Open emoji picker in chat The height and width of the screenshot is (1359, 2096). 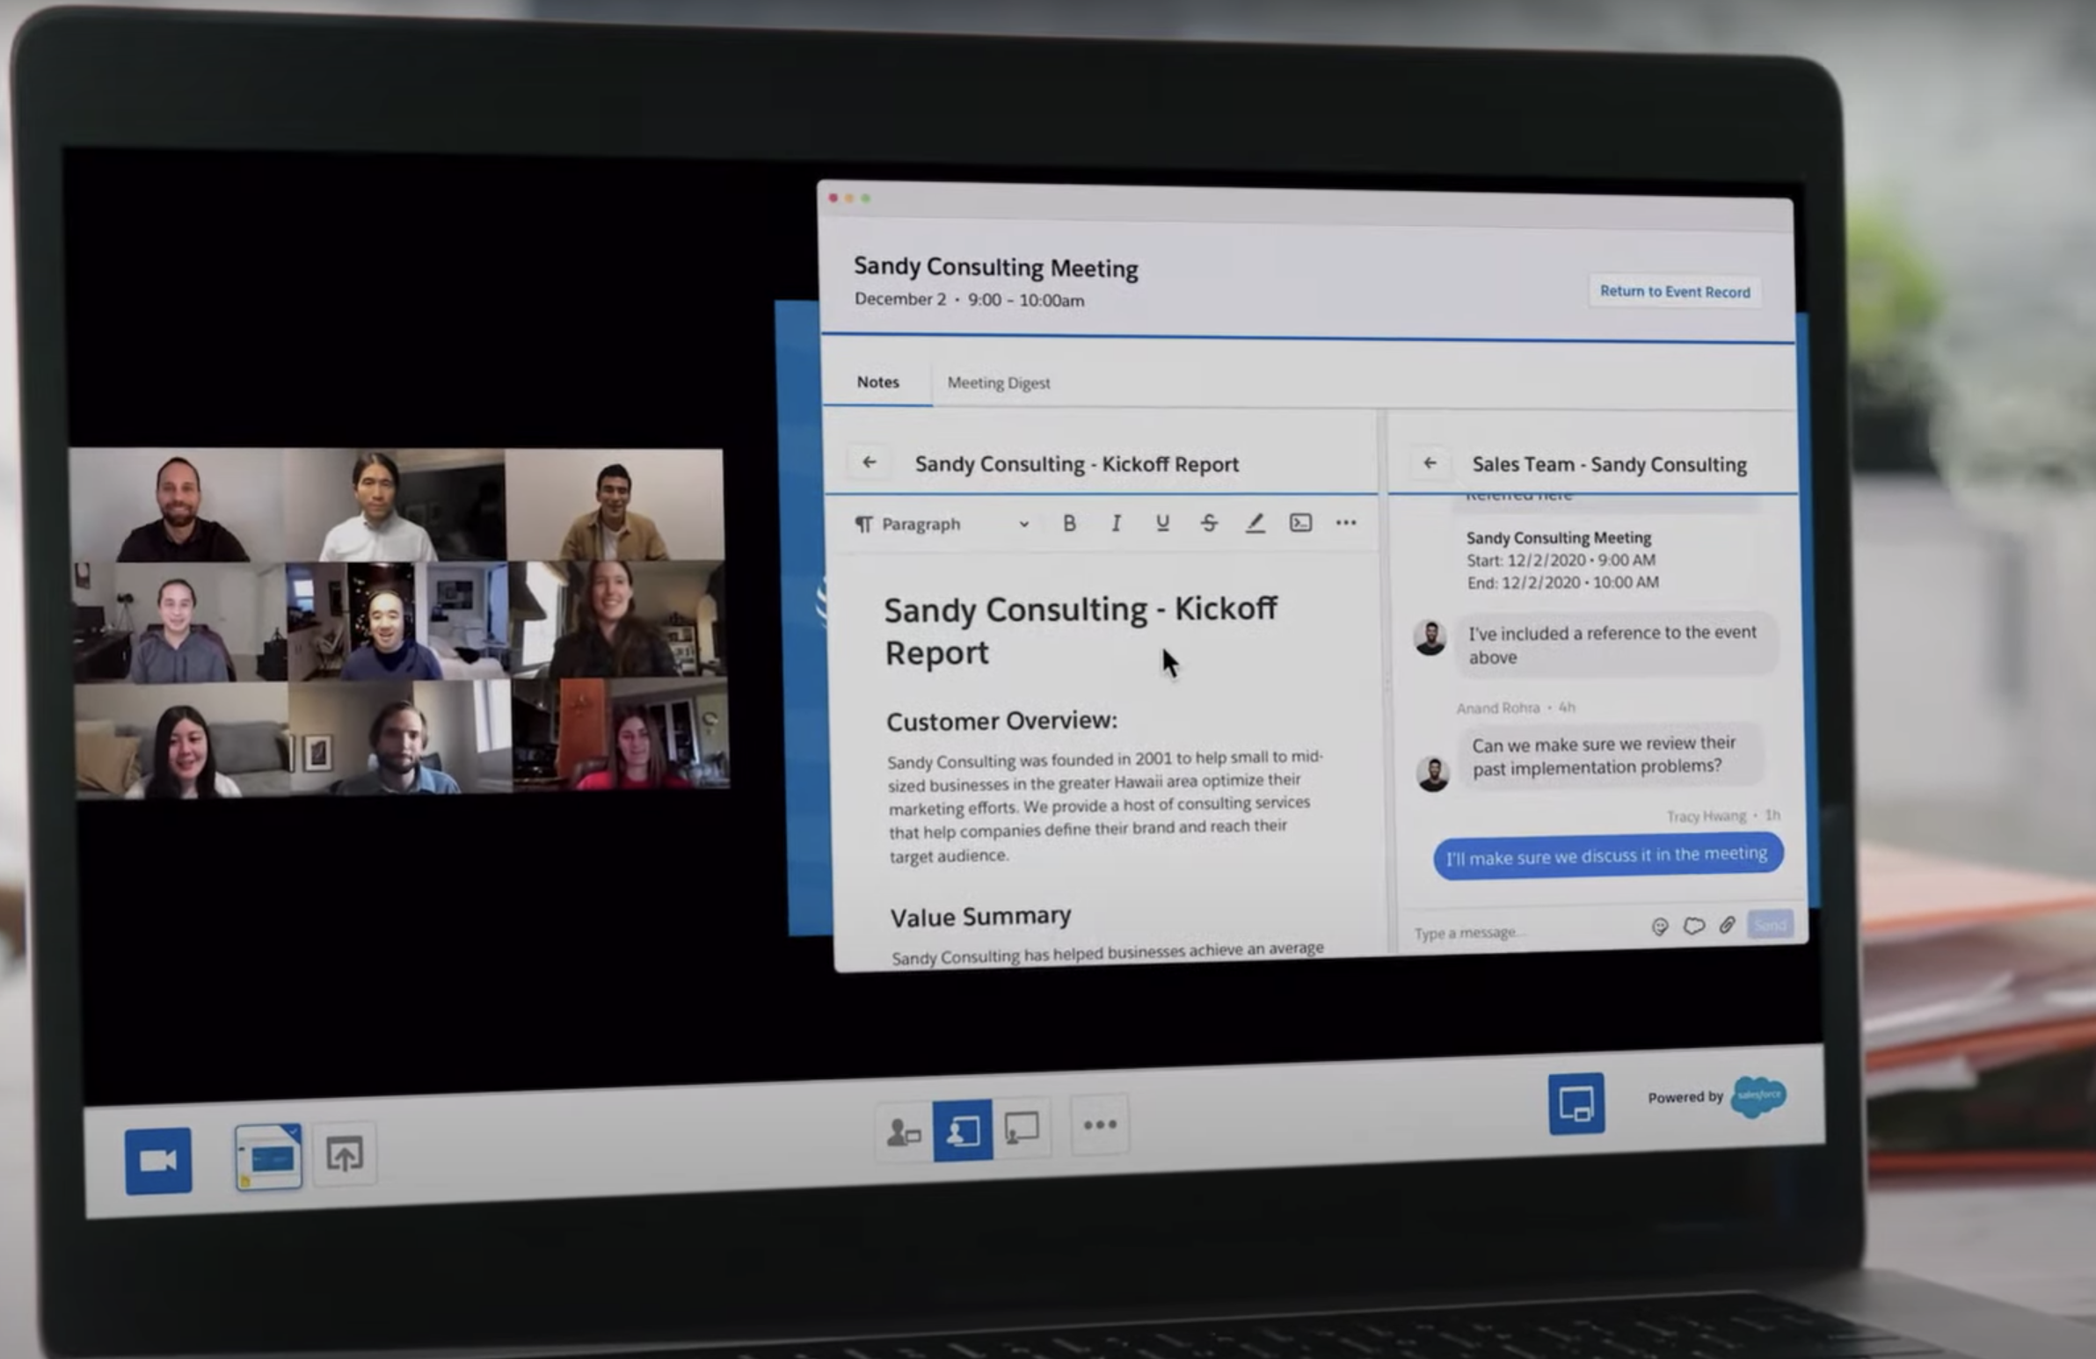coord(1659,927)
